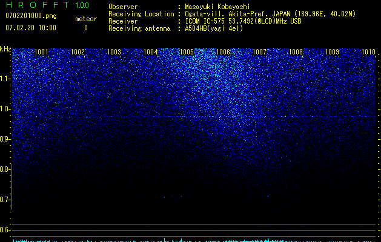The height and width of the screenshot is (242, 381).
Task: Click the 0.9 kHz frequency axis label
Action: click(5, 139)
